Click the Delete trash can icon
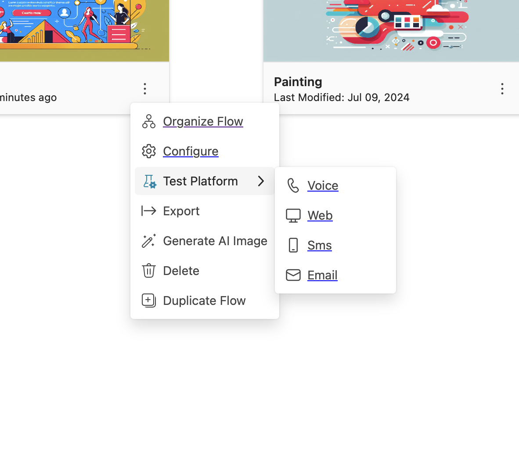Viewport: 519px width, 449px height. pos(148,271)
